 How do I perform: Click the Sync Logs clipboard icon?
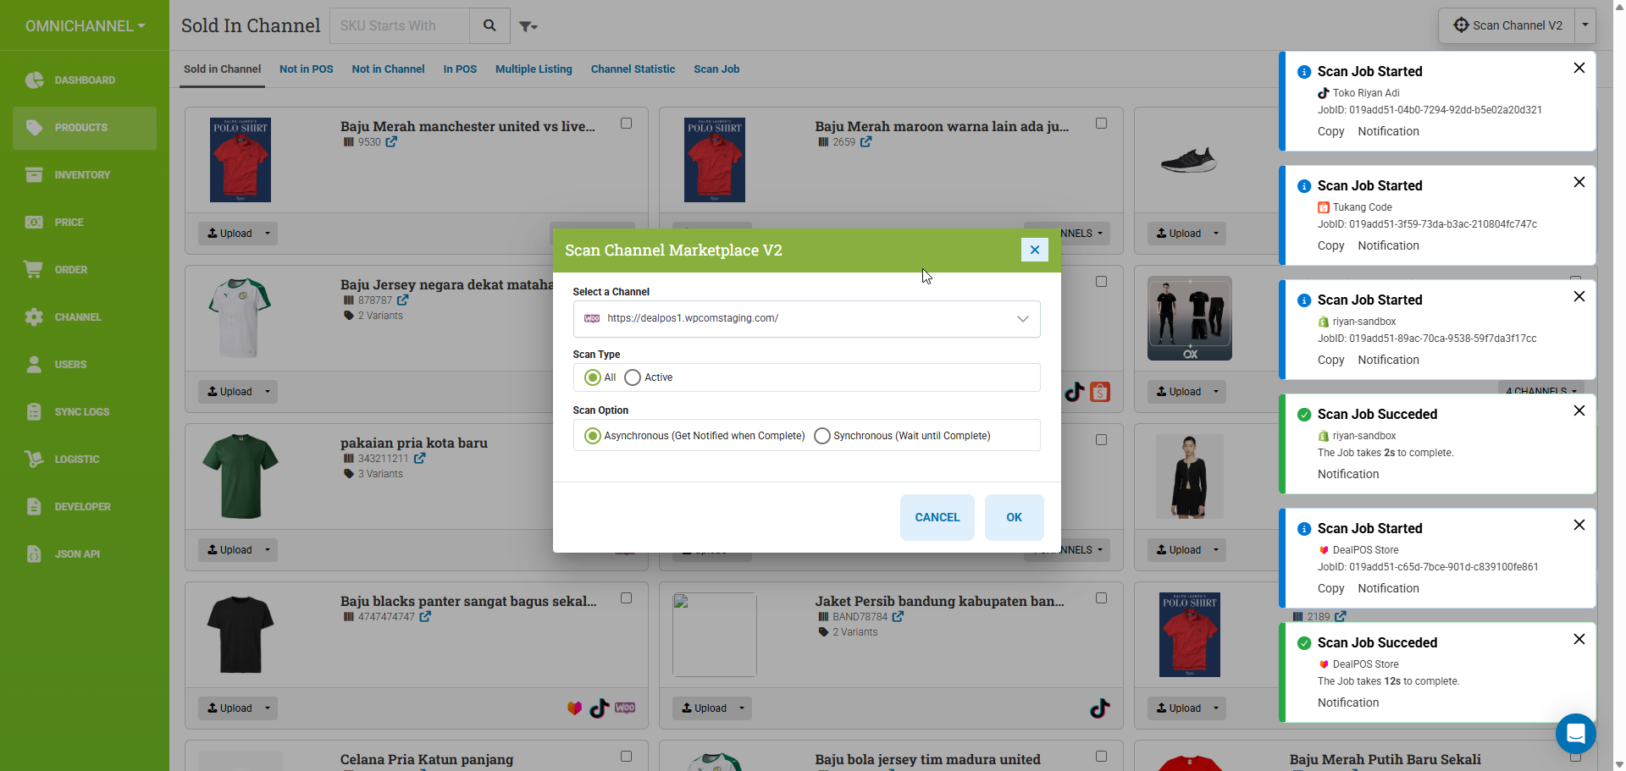pyautogui.click(x=34, y=412)
